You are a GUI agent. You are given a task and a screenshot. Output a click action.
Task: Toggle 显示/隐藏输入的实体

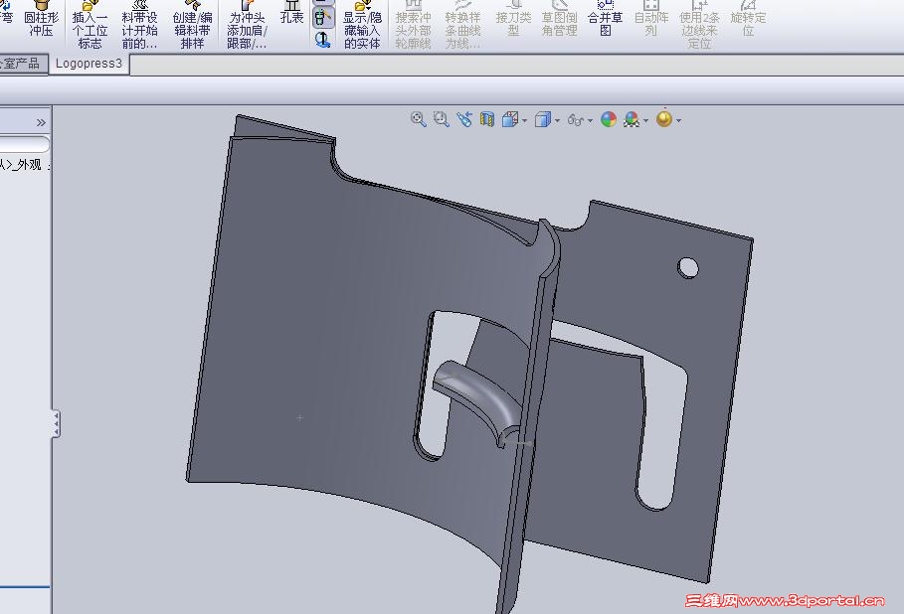click(362, 24)
